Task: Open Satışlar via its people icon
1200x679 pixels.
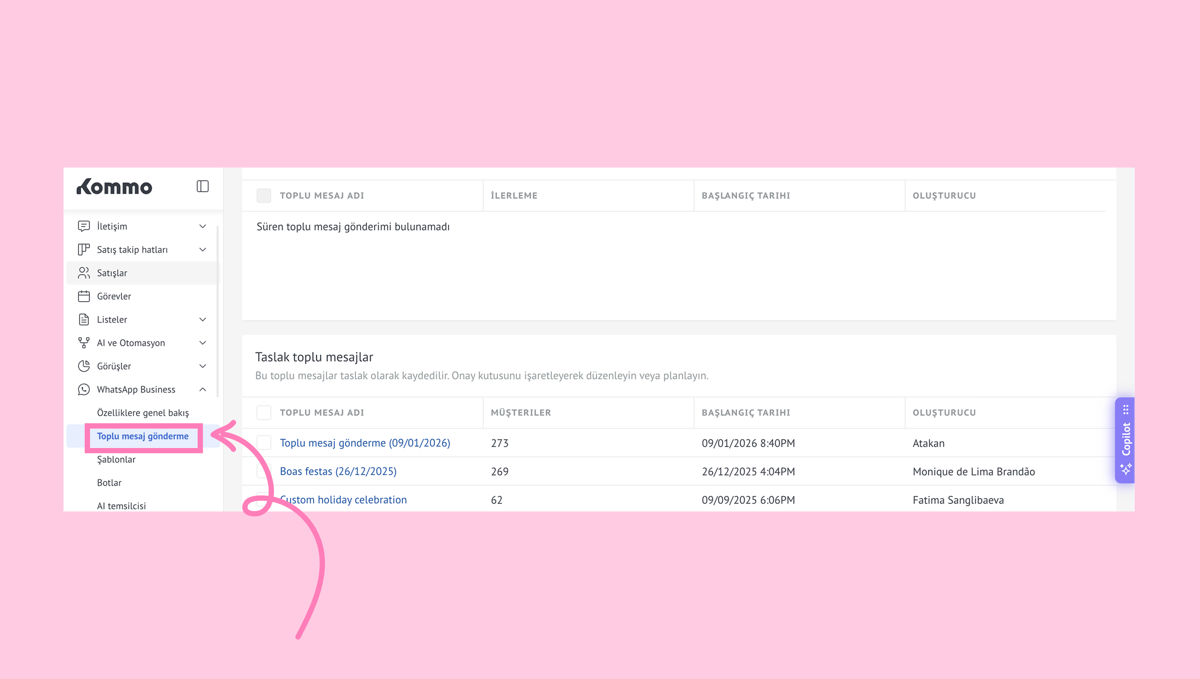Action: click(x=84, y=273)
